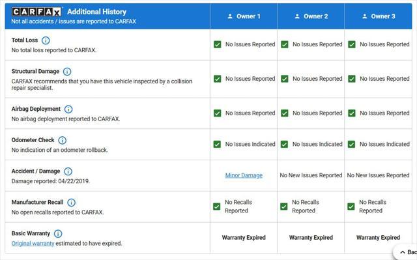
Task: Click Total Loss green check for Owner 3
Action: click(352, 44)
